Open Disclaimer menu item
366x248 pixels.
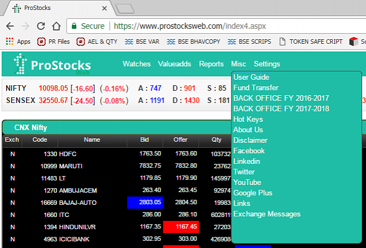250,140
